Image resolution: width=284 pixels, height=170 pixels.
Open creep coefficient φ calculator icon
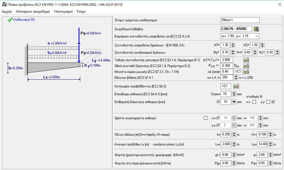[x=246, y=60]
